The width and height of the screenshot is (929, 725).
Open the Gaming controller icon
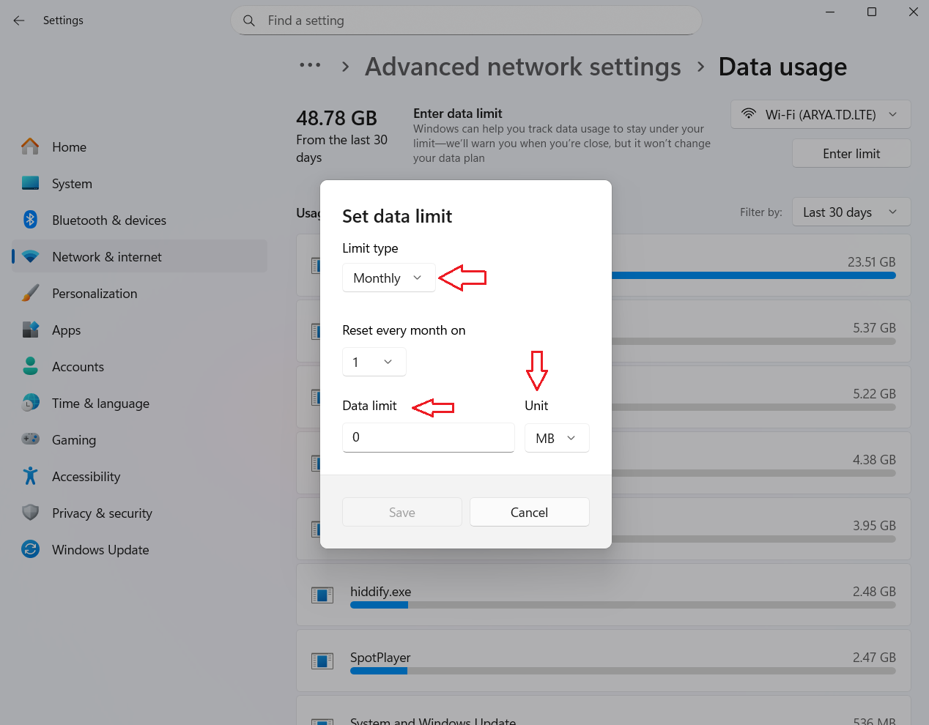pyautogui.click(x=30, y=439)
